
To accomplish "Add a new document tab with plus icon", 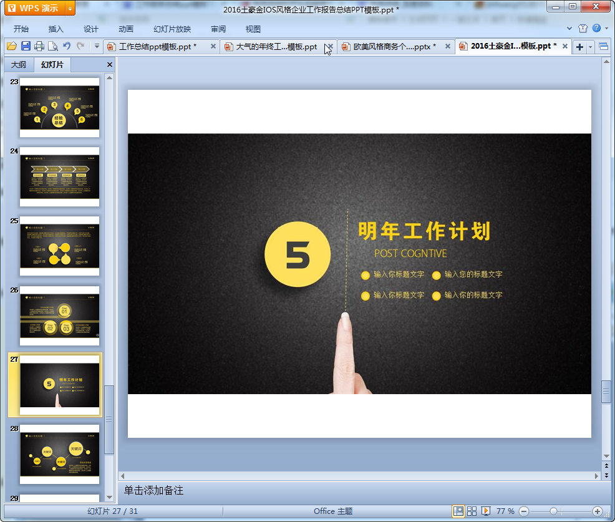I will coord(579,47).
